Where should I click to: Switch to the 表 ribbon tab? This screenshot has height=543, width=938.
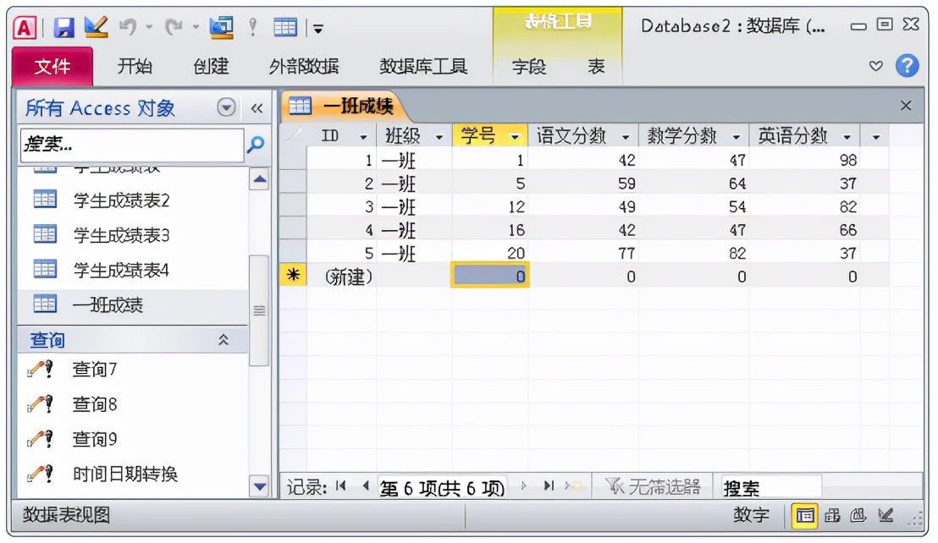(596, 66)
